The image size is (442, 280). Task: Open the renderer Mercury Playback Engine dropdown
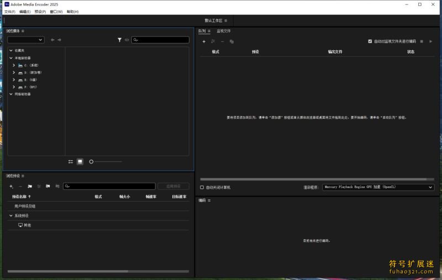point(378,187)
